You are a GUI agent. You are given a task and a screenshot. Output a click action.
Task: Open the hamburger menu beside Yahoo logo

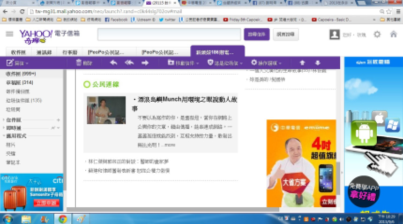point(9,34)
